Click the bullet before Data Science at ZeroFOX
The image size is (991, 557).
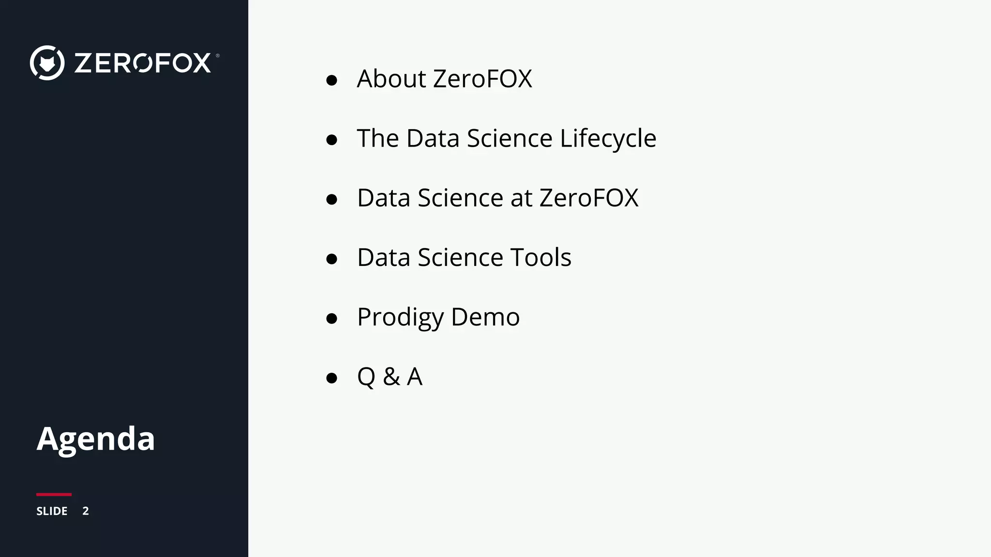pos(331,200)
